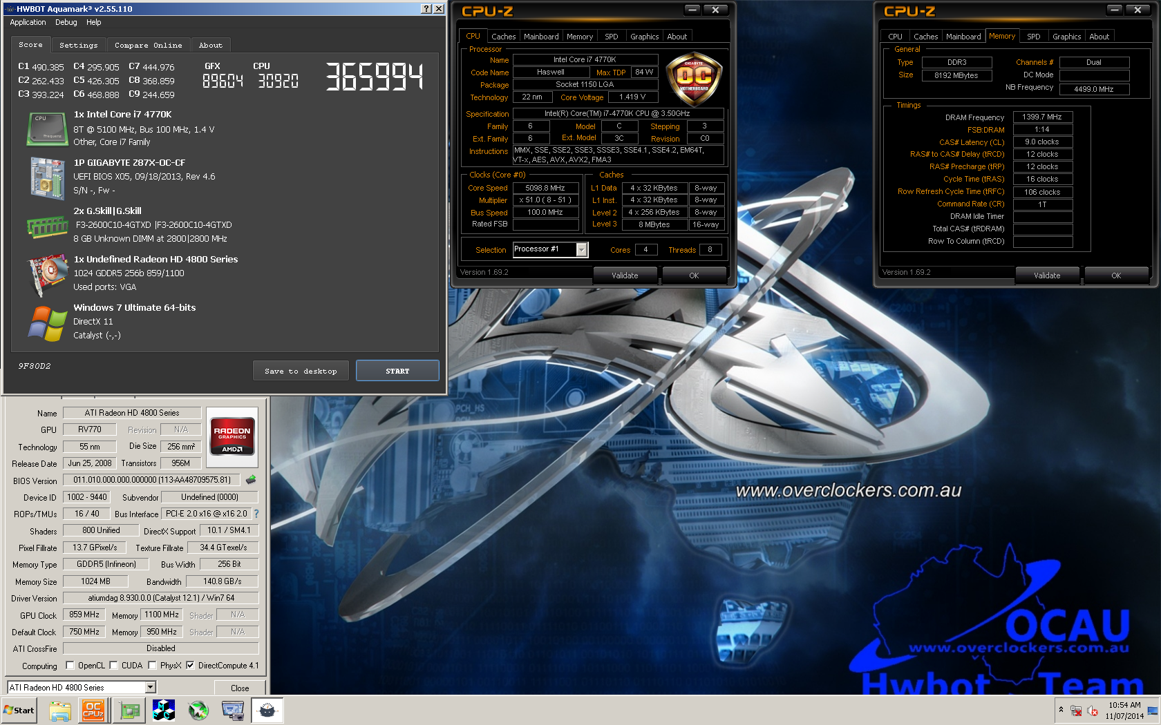Viewport: 1161px width, 725px height.
Task: Open the Debug menu
Action: [x=66, y=22]
